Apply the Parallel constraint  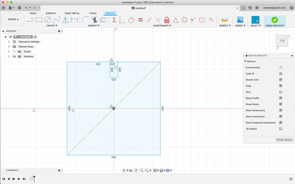click(149, 20)
